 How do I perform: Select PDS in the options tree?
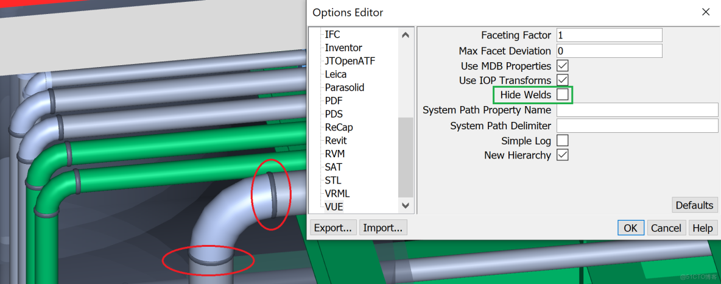click(334, 114)
